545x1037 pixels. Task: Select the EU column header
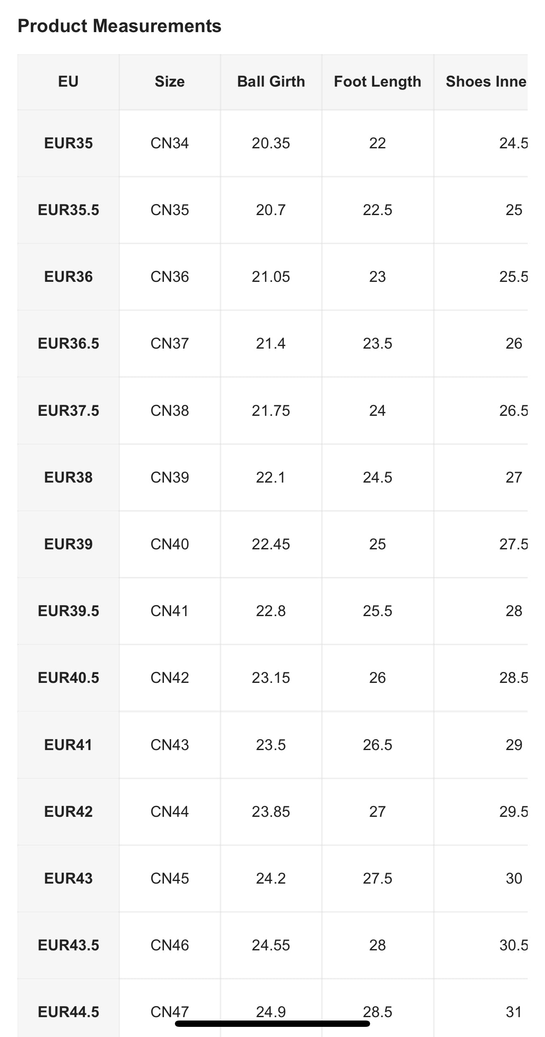[x=68, y=82]
